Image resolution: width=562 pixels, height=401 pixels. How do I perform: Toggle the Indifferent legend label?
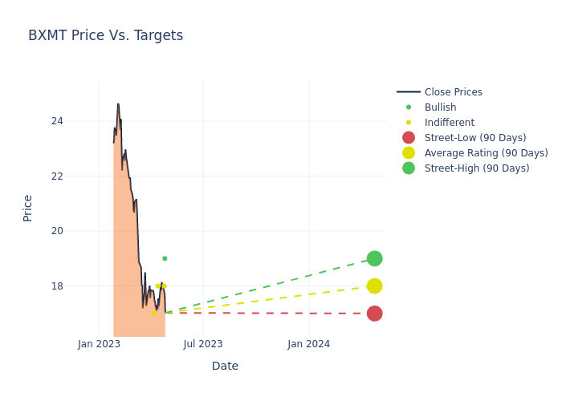tap(449, 123)
